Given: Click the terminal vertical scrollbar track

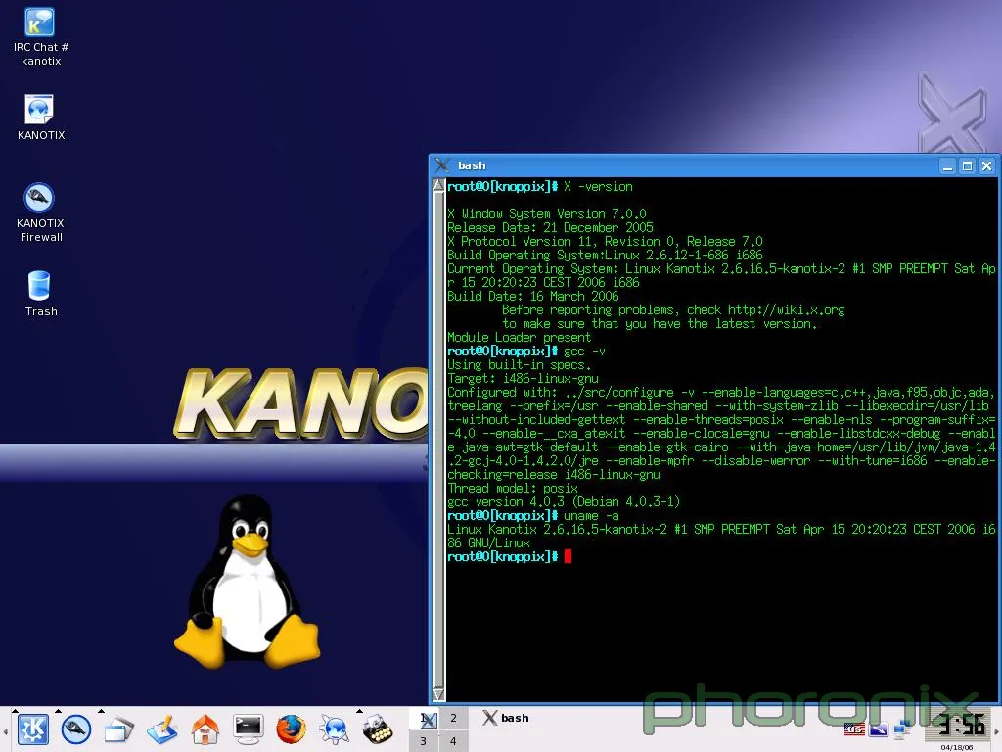Looking at the screenshot, I should tap(438, 440).
